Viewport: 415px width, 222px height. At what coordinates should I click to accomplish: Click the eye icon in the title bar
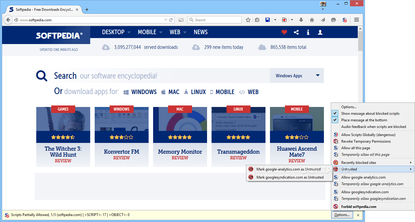pyautogui.click(x=323, y=4)
